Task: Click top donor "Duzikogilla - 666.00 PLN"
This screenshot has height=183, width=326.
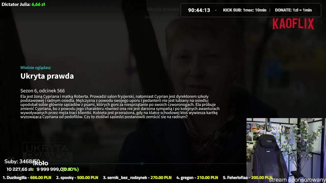Action: [x=27, y=178]
